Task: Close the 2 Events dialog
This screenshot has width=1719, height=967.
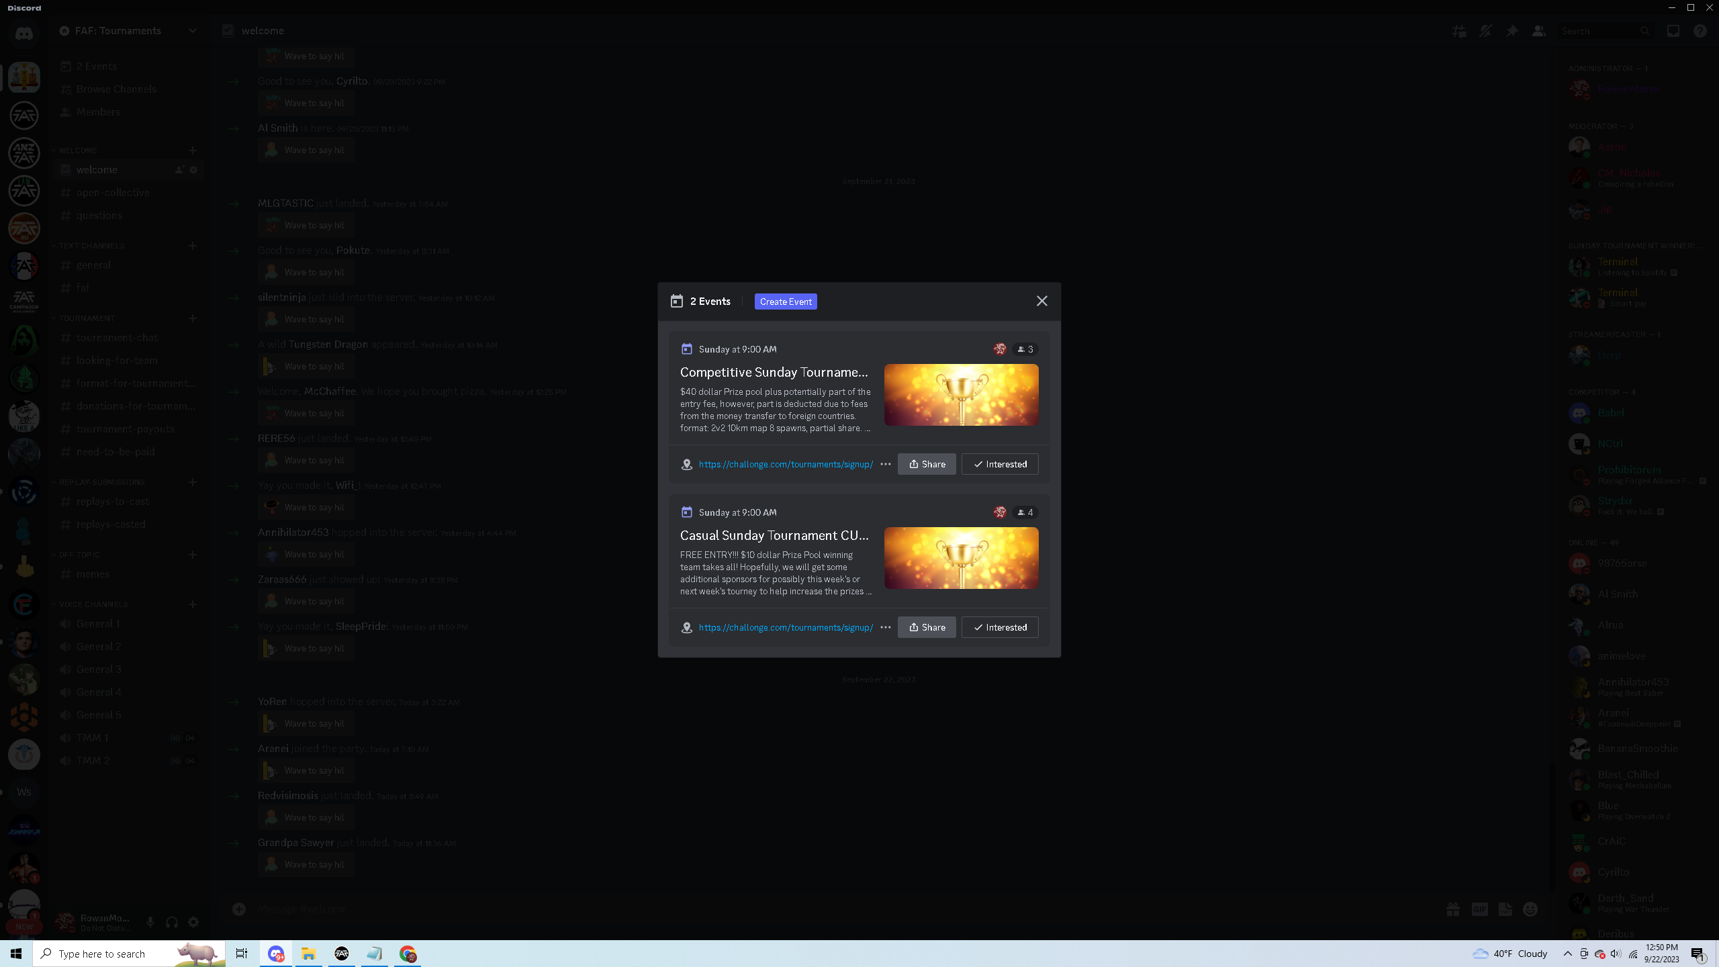Action: (1041, 301)
